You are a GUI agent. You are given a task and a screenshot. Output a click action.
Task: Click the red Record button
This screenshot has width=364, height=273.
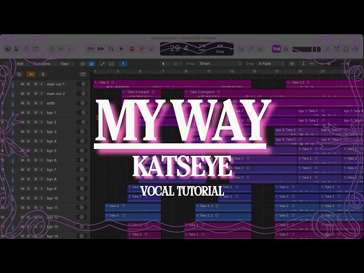pyautogui.click(x=132, y=49)
